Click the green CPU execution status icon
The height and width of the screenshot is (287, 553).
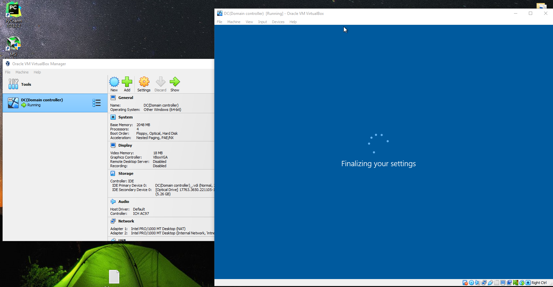[516, 283]
